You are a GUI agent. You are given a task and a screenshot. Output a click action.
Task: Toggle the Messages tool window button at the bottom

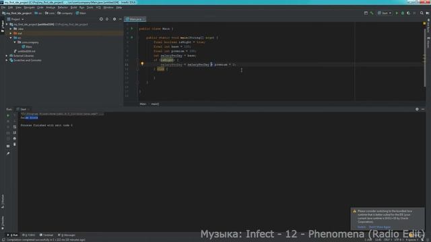click(x=67, y=235)
